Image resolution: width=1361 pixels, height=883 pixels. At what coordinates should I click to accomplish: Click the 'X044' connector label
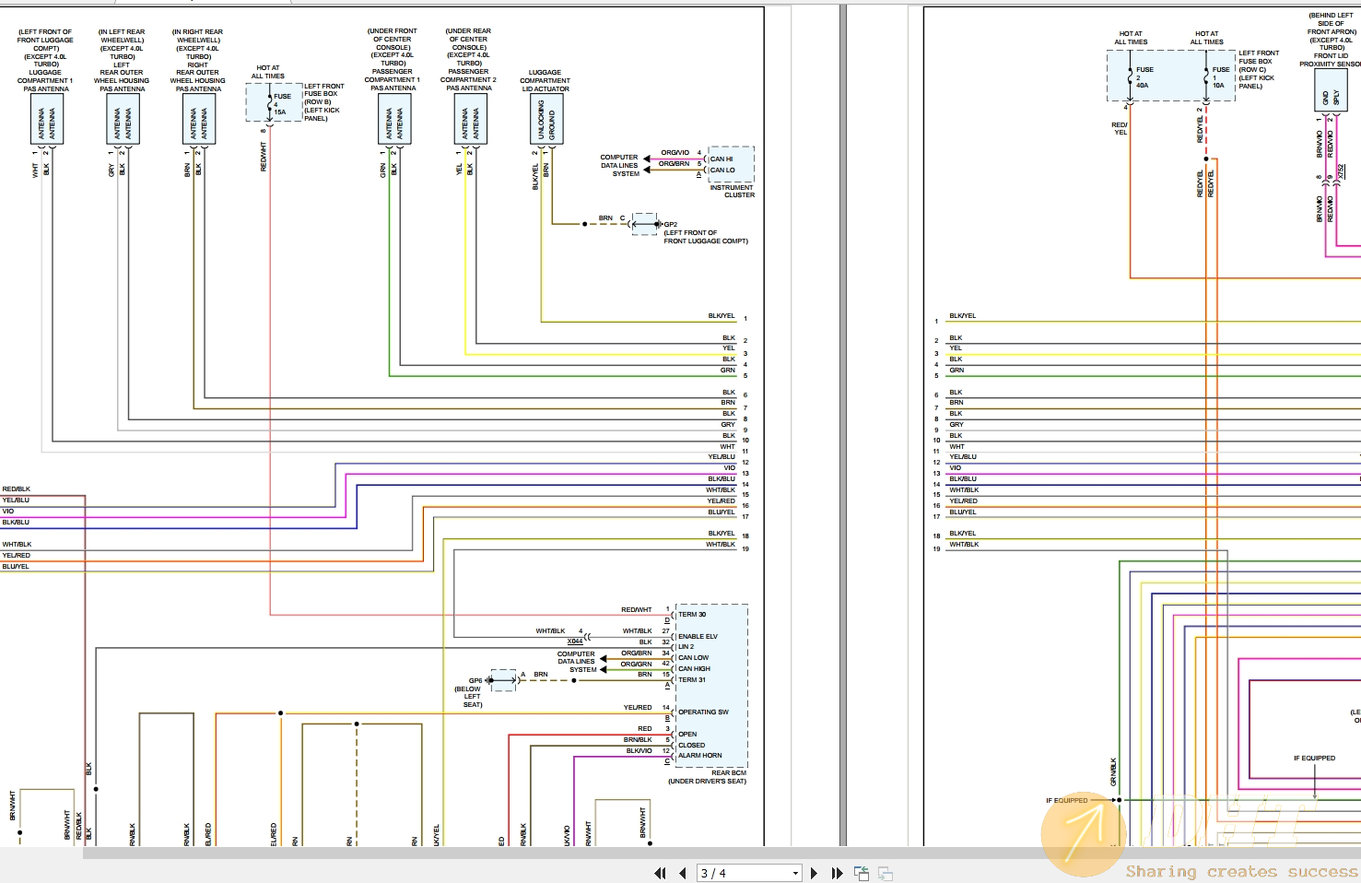coord(575,641)
